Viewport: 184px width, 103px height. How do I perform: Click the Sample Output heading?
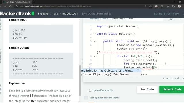pos(19,48)
